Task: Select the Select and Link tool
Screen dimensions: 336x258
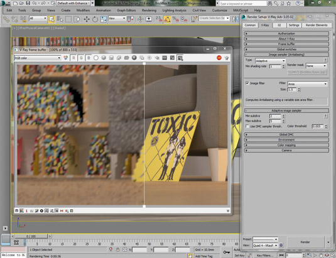Action: (6, 19)
